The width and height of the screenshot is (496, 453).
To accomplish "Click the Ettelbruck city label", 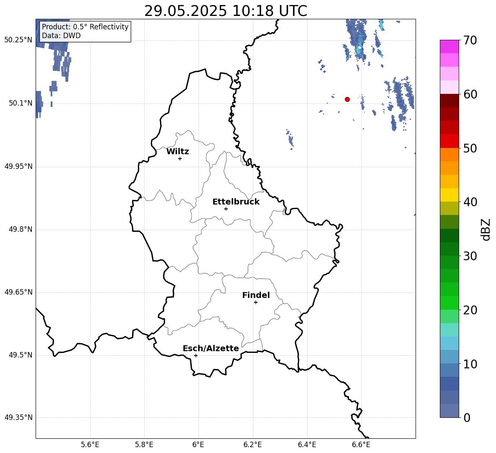I will (x=236, y=202).
